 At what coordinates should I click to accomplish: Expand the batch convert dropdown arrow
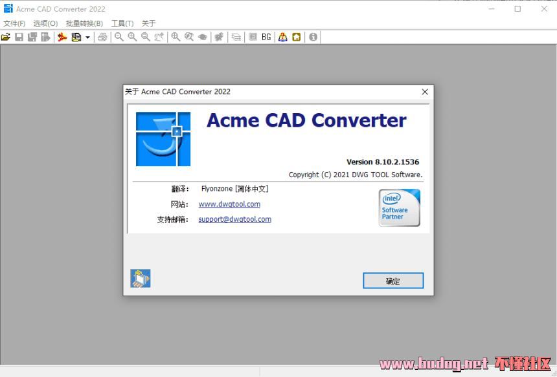coord(87,38)
